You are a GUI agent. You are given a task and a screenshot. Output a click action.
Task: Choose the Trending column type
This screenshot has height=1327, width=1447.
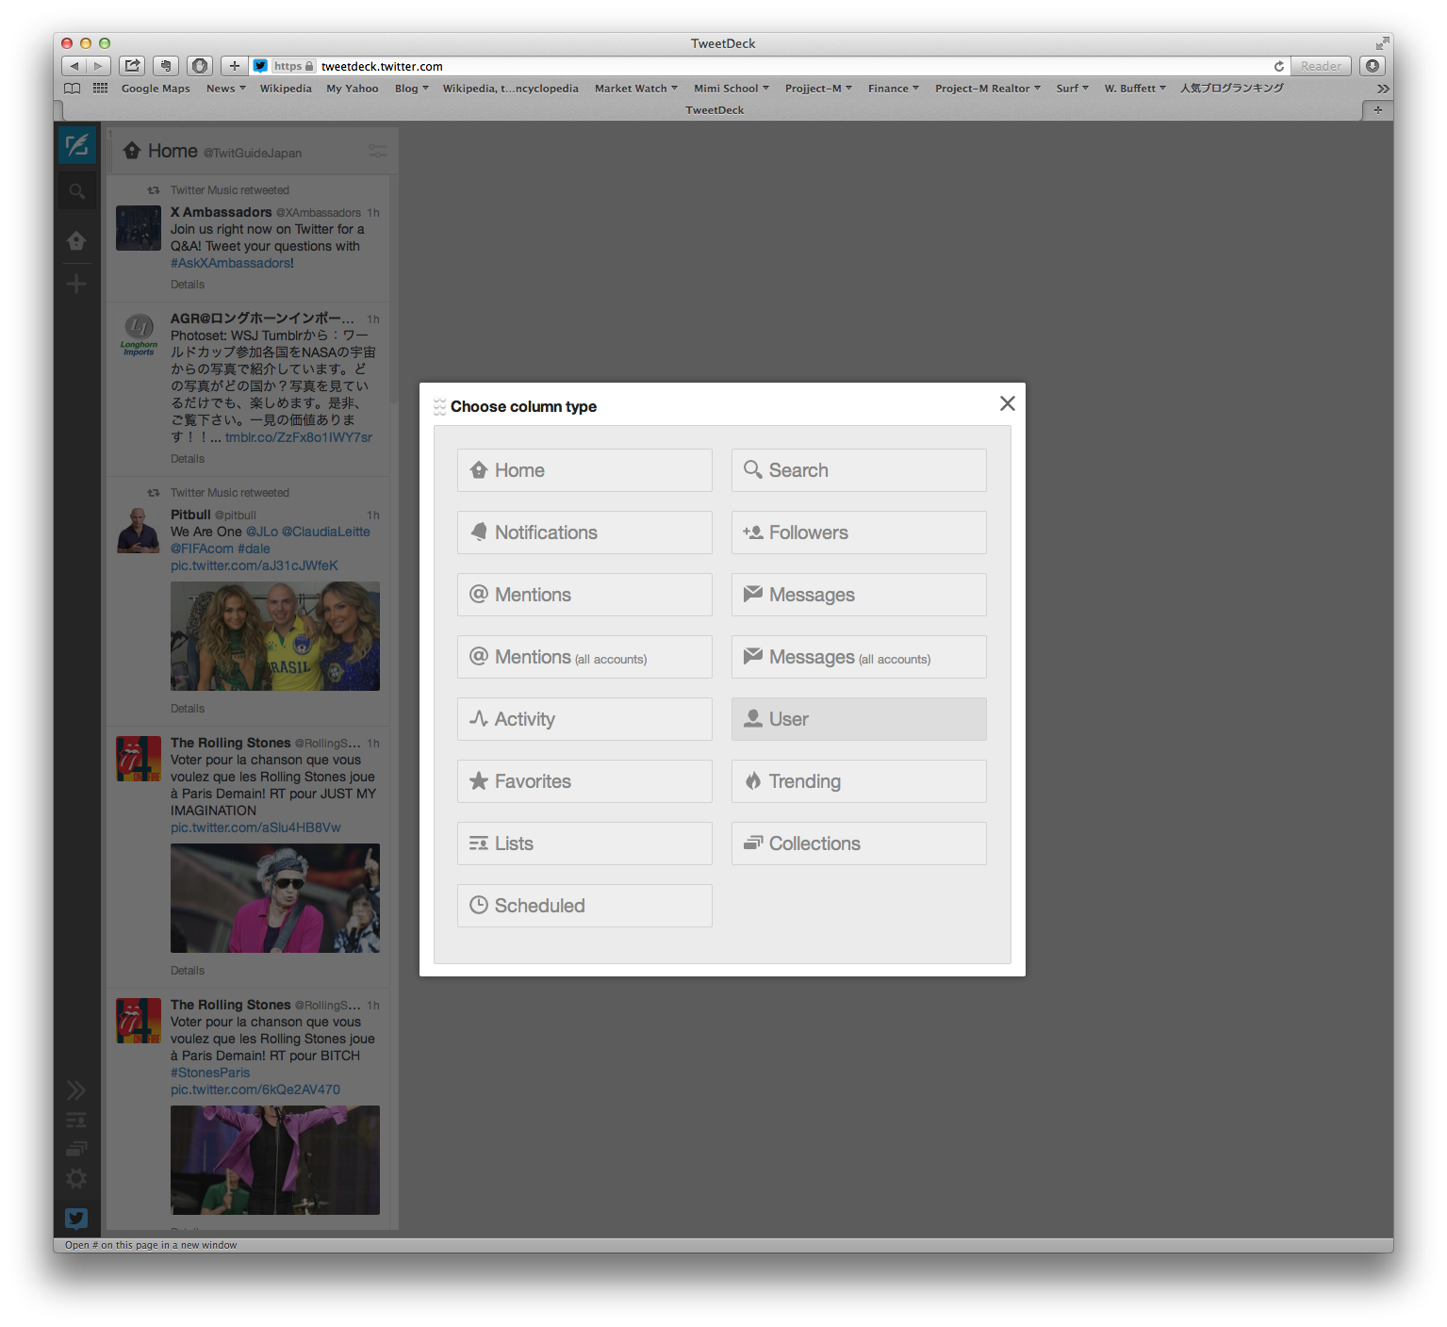coord(859,781)
